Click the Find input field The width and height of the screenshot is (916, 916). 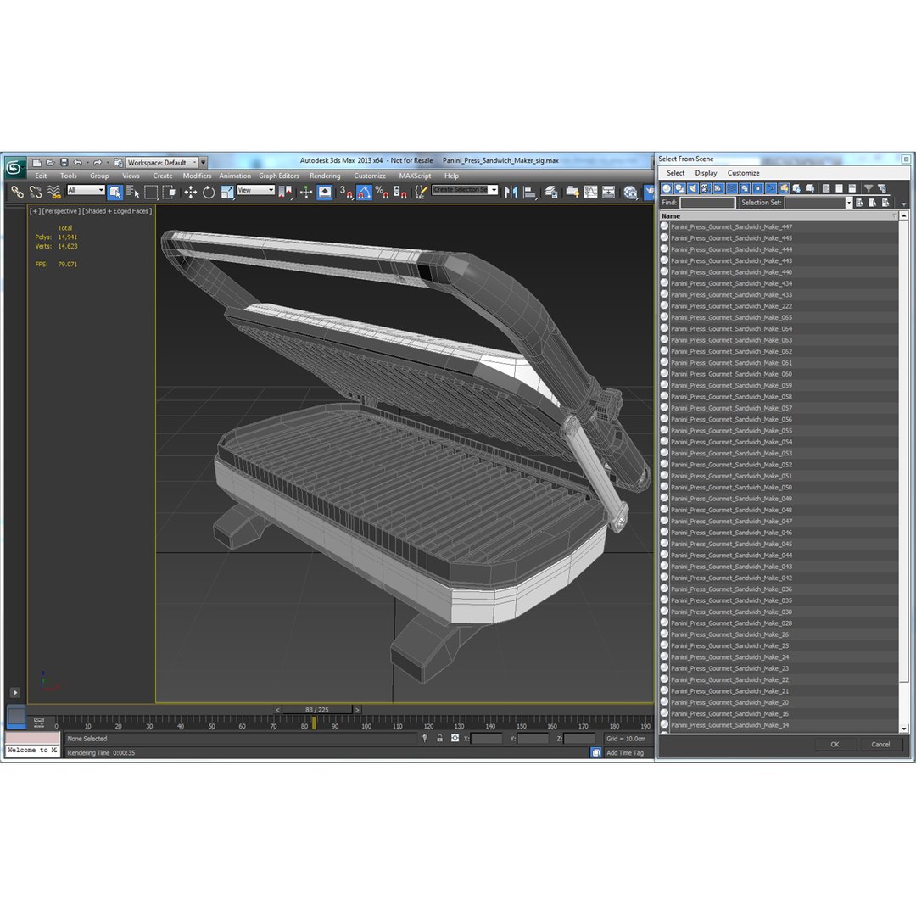click(707, 203)
